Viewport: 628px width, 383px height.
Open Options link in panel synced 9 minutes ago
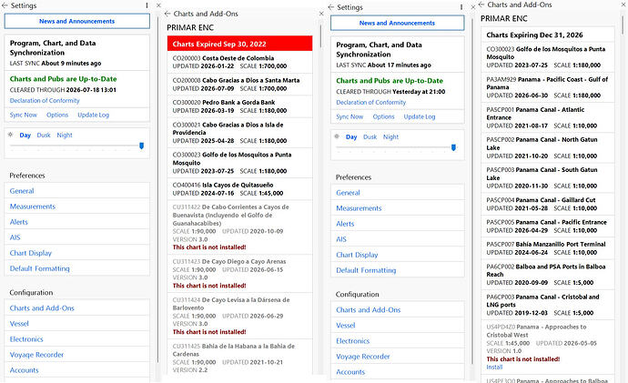tap(57, 115)
